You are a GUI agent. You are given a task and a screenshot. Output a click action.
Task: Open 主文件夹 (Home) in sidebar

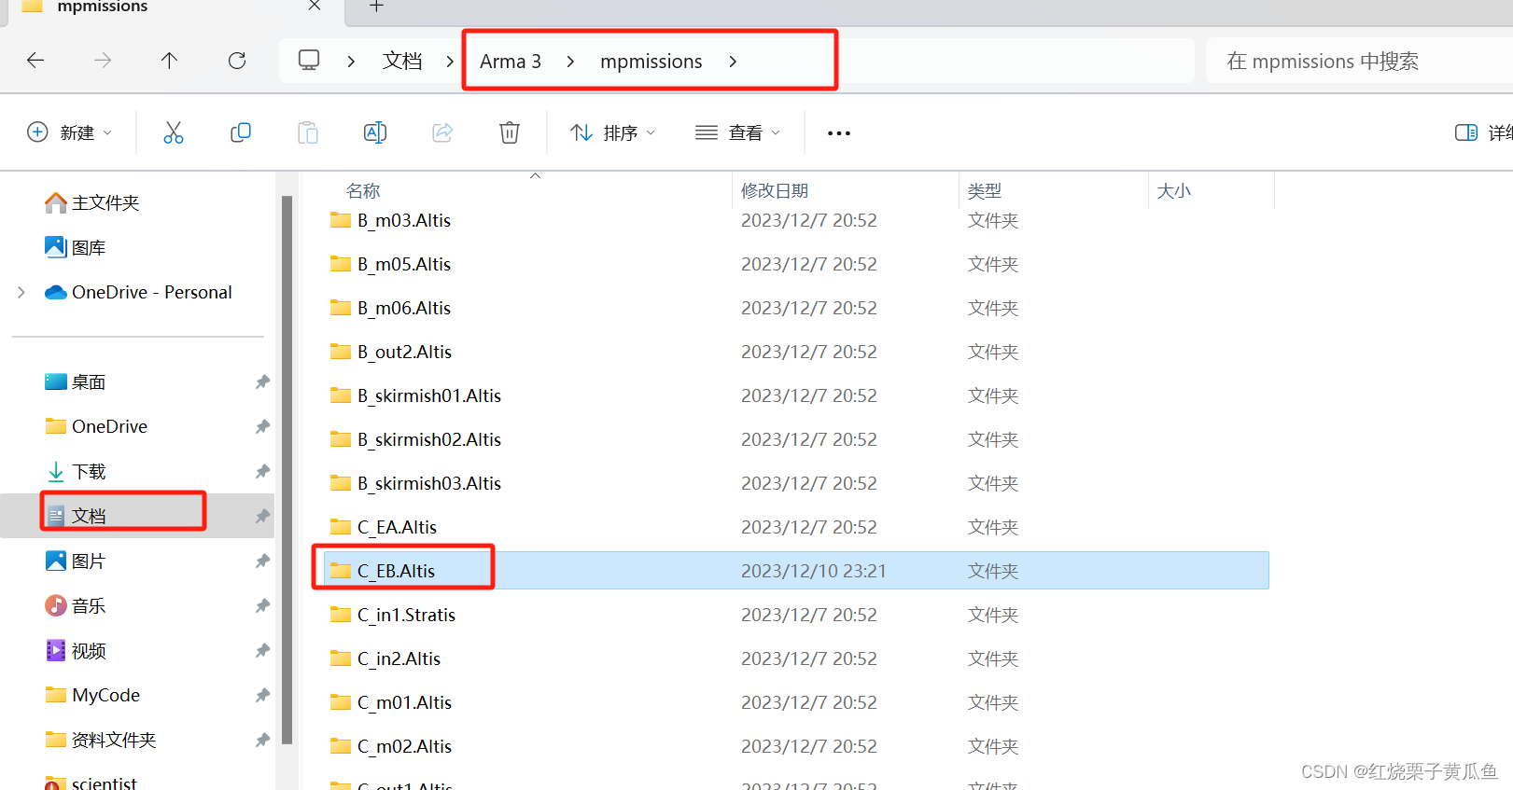click(91, 202)
